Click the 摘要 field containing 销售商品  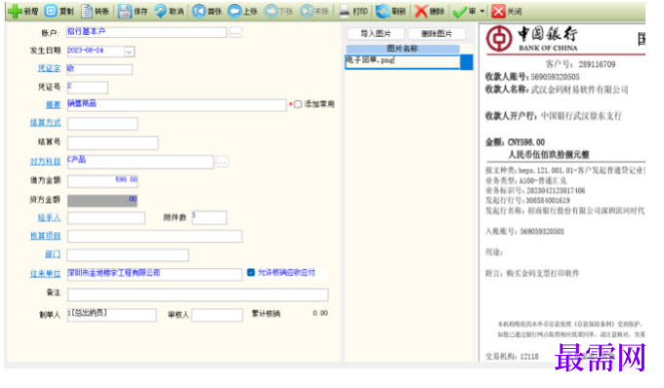[177, 105]
